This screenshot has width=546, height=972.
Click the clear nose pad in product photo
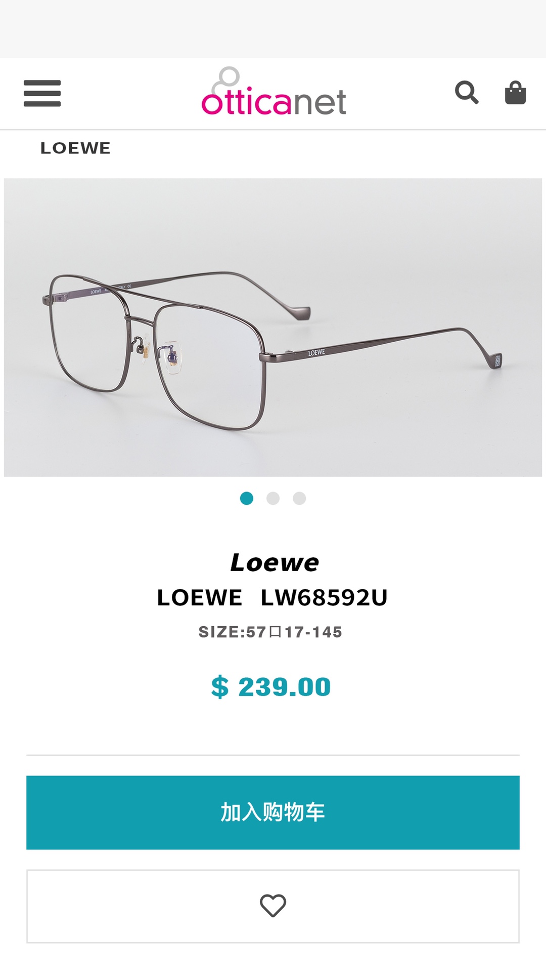173,358
